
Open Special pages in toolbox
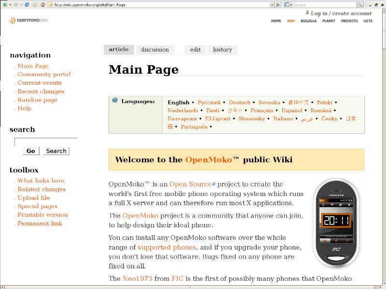(38, 207)
